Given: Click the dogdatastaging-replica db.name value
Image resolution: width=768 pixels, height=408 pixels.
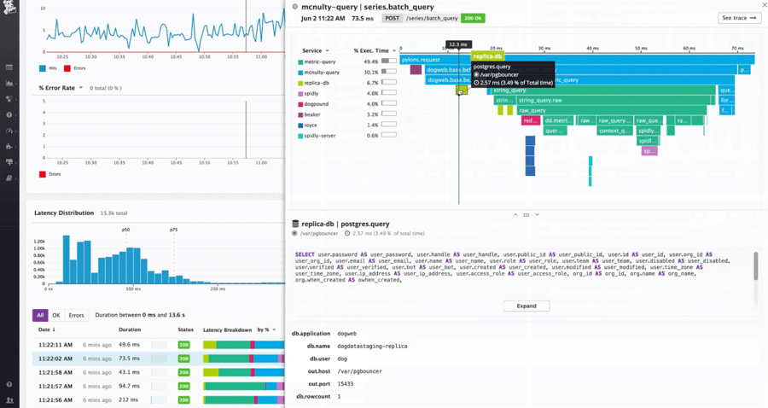Looking at the screenshot, I should tap(372, 347).
